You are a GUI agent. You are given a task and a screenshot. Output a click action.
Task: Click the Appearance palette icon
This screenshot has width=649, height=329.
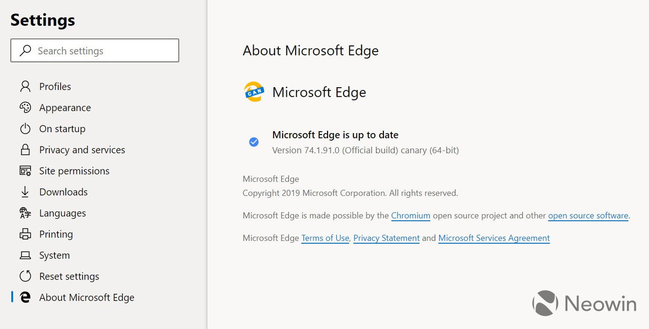24,108
